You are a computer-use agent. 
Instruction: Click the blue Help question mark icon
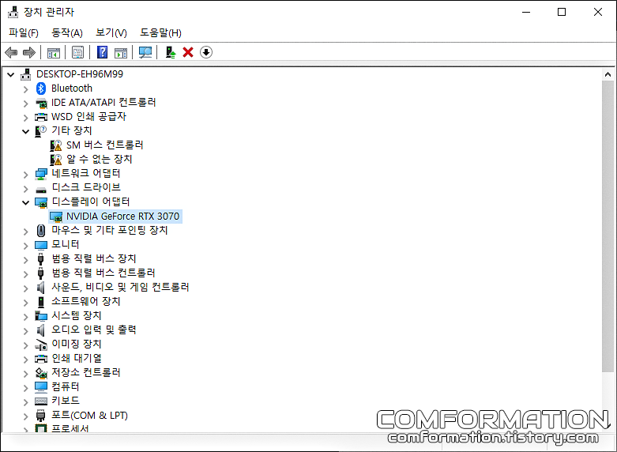[103, 52]
